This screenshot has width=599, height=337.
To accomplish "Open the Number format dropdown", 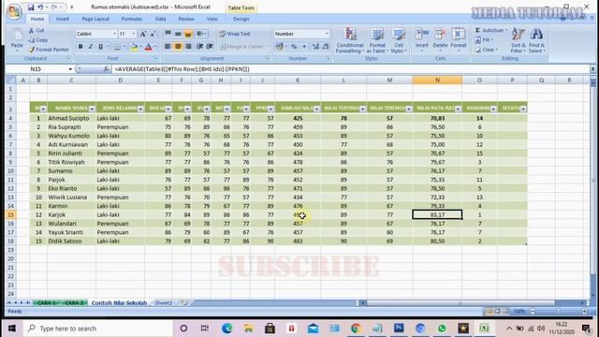I will click(x=327, y=34).
